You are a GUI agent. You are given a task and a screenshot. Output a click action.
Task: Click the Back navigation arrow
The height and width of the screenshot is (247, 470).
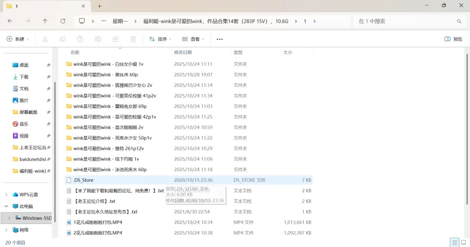point(10,21)
